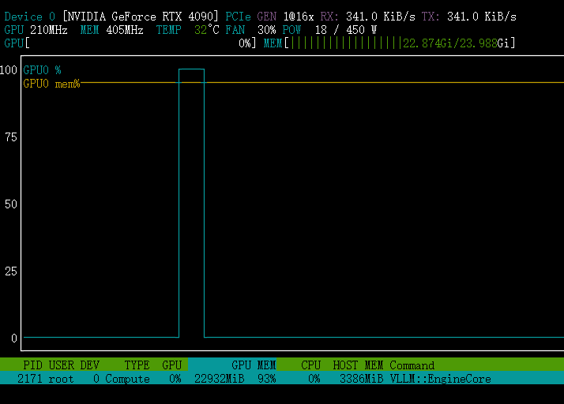Click the 25 y-axis label

[11, 271]
